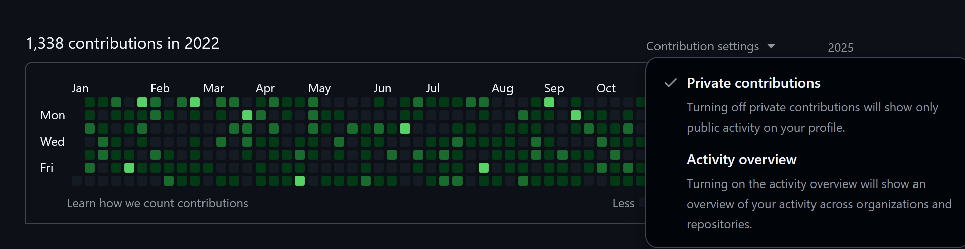Image resolution: width=965 pixels, height=249 pixels.
Task: Open Learn how we count contributions link
Action: [x=158, y=203]
